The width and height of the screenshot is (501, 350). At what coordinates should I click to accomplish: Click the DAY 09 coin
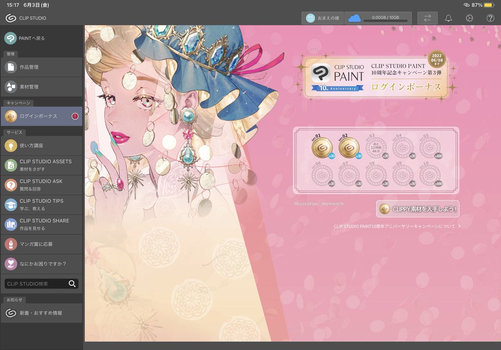pyautogui.click(x=403, y=175)
